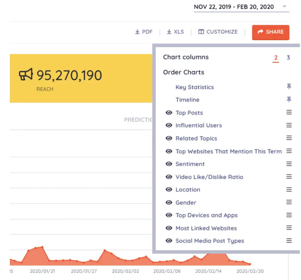301x280 pixels.
Task: Click the drag handle for Top Posts
Action: [289, 112]
